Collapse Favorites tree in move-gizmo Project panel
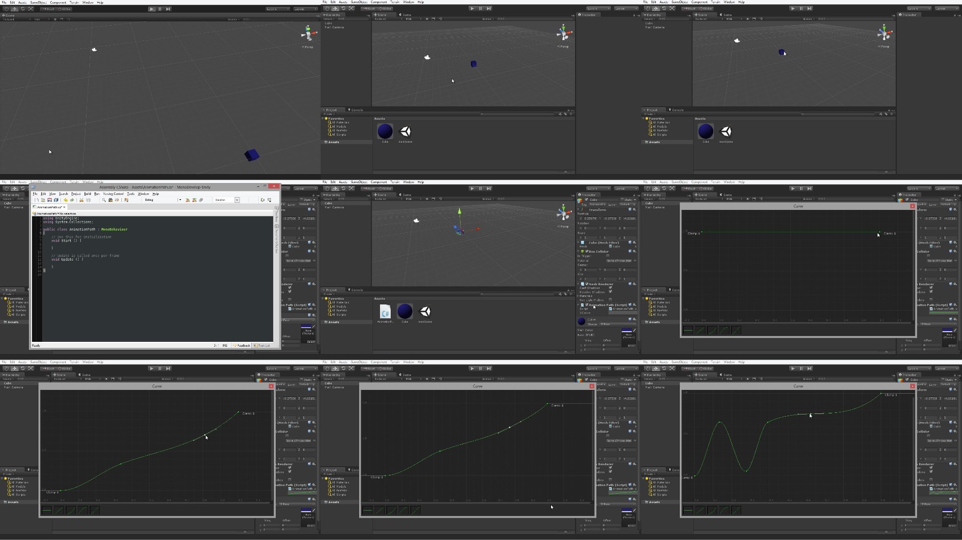 click(323, 298)
